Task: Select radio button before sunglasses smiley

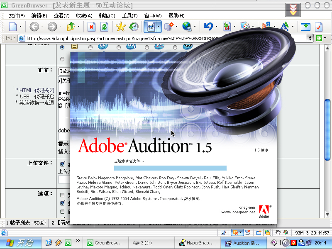Action: point(175,47)
